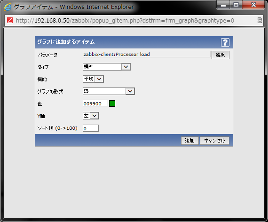Click the 選択 button next to parameter
The height and width of the screenshot is (222, 268).
tap(221, 55)
